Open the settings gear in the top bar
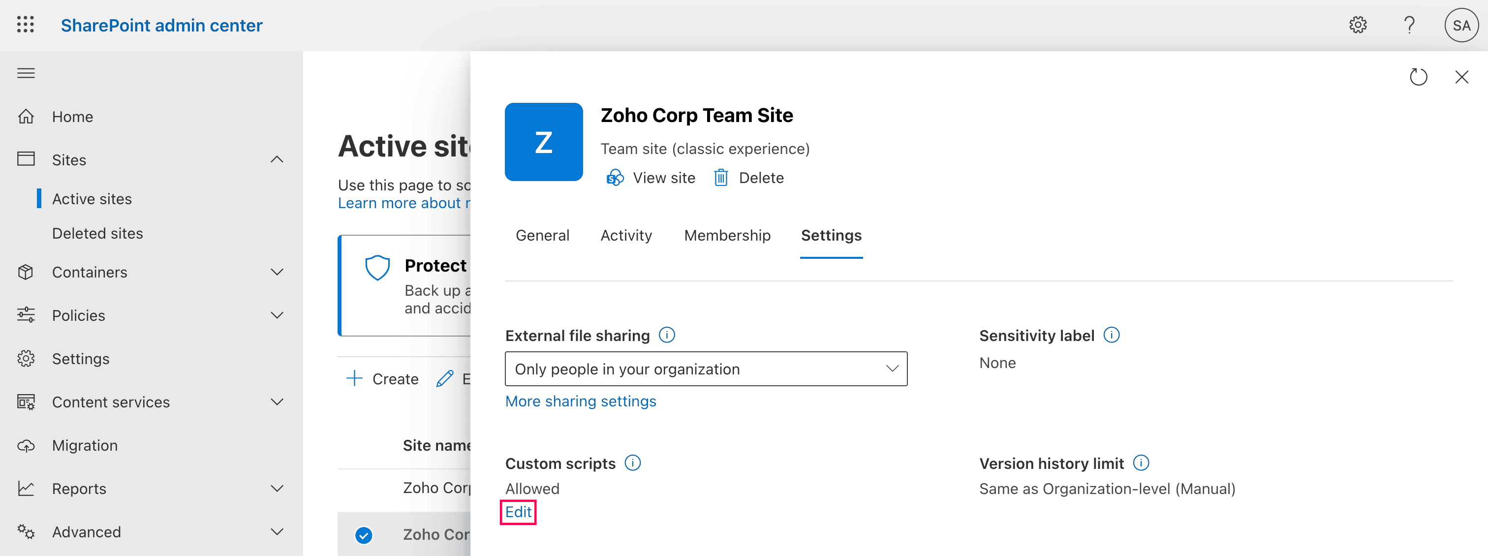The image size is (1488, 556). pos(1358,25)
